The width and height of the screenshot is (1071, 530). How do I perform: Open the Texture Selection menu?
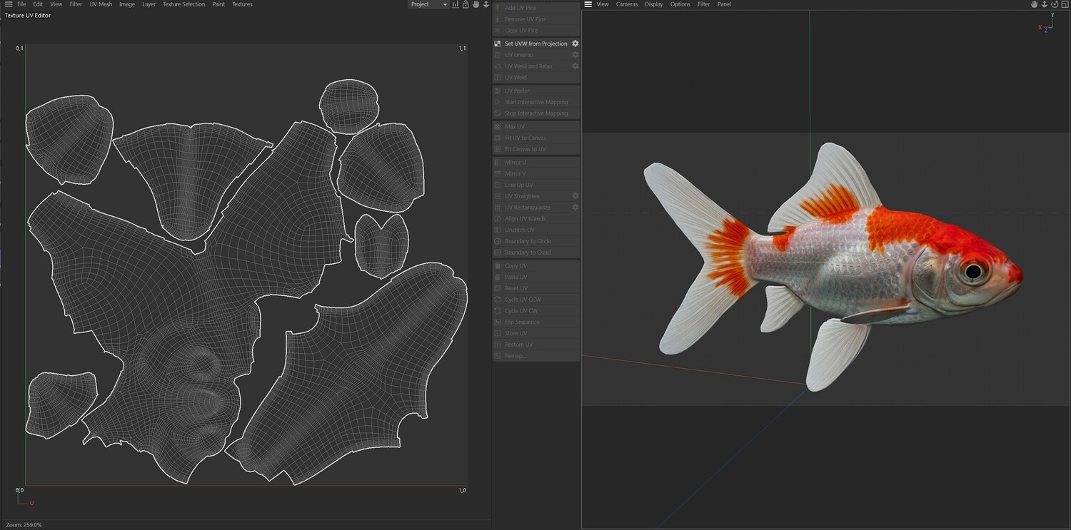(183, 4)
